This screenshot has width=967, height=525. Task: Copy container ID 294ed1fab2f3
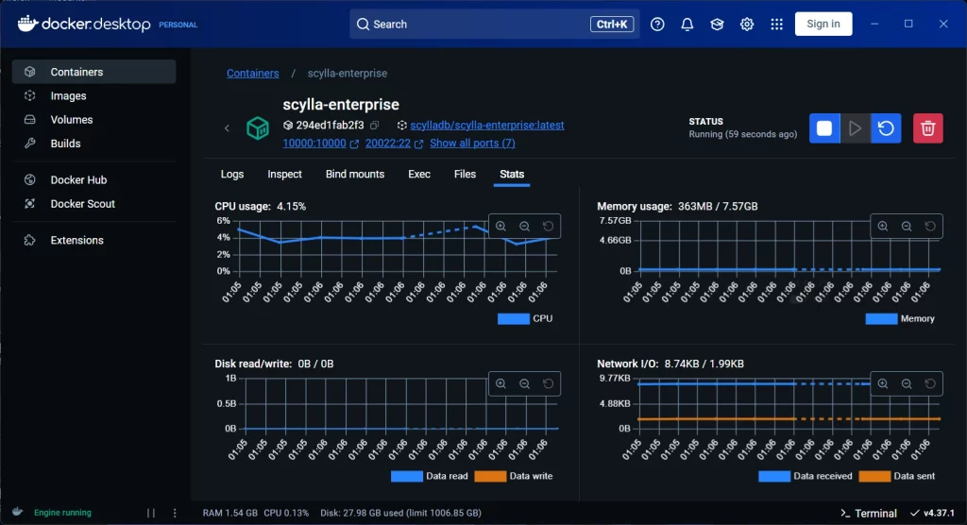(x=374, y=126)
